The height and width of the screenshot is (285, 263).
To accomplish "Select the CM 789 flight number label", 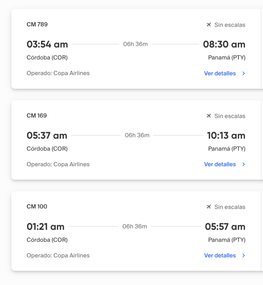I will pyautogui.click(x=37, y=25).
